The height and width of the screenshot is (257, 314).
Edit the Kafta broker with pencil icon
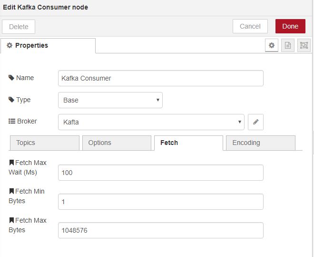255,122
